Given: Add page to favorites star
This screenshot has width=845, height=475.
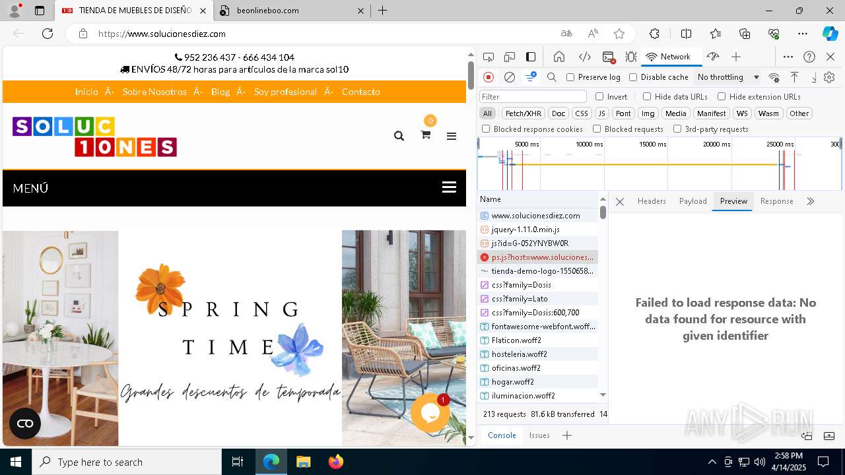Looking at the screenshot, I should pyautogui.click(x=619, y=34).
